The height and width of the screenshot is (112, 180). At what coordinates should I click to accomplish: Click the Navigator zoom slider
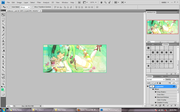168,42
